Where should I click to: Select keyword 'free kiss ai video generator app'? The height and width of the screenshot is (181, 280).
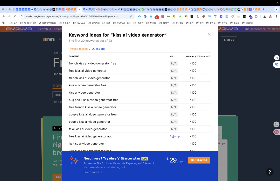pos(90,136)
